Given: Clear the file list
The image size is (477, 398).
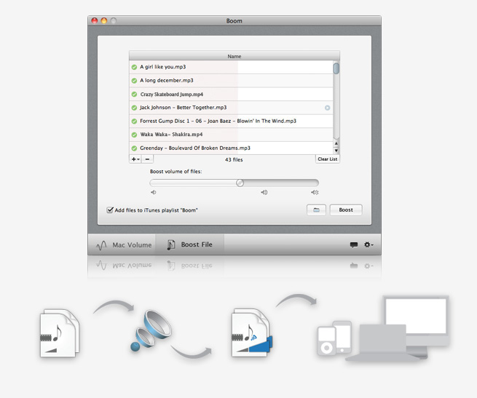Looking at the screenshot, I should click(327, 159).
